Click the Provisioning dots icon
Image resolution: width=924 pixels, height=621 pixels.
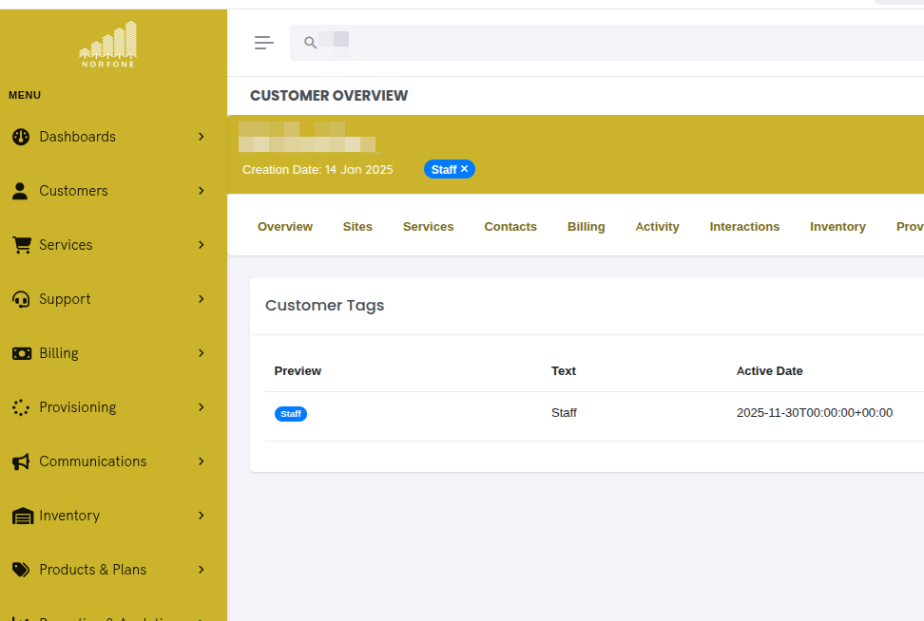click(20, 406)
